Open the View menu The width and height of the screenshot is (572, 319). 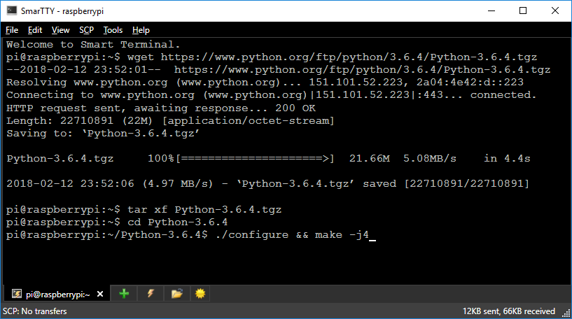click(x=60, y=30)
